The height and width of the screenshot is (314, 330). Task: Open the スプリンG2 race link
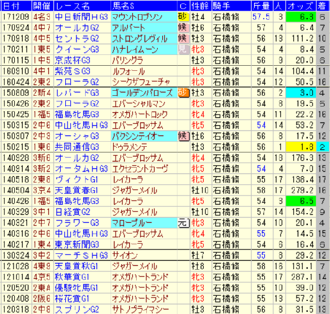[77, 309]
